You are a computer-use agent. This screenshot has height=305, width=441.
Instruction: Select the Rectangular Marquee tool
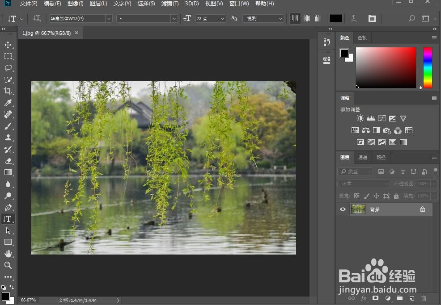pos(8,56)
